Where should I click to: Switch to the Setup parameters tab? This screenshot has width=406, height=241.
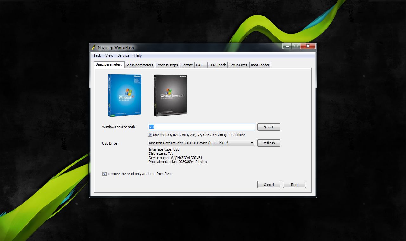click(x=139, y=65)
